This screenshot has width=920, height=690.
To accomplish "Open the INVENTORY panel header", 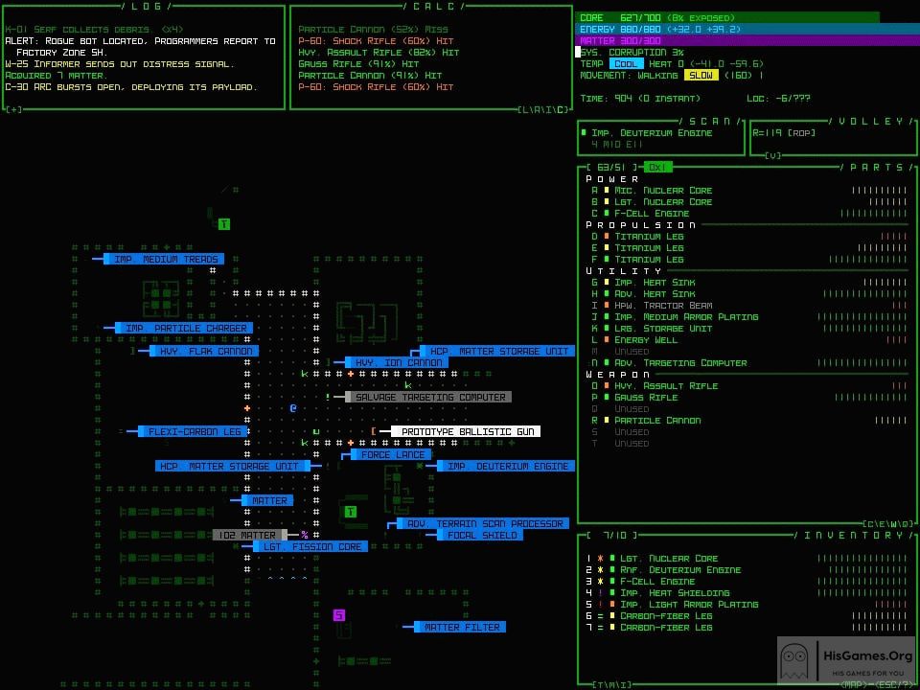I will [x=854, y=535].
